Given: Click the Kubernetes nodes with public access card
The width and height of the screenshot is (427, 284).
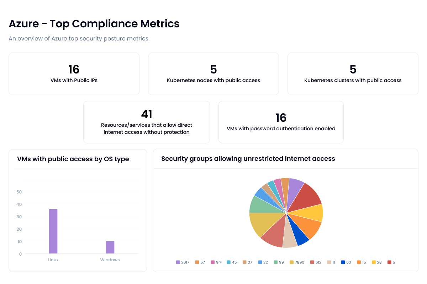Looking at the screenshot, I should [x=213, y=73].
